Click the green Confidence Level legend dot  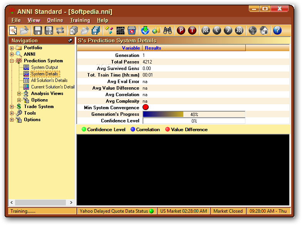pos(84,129)
